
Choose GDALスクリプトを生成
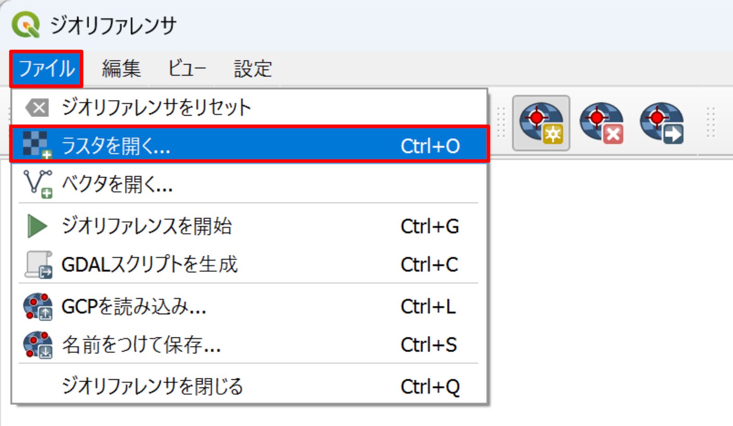[x=249, y=264]
